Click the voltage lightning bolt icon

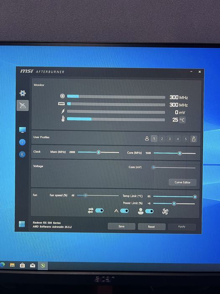(63, 111)
